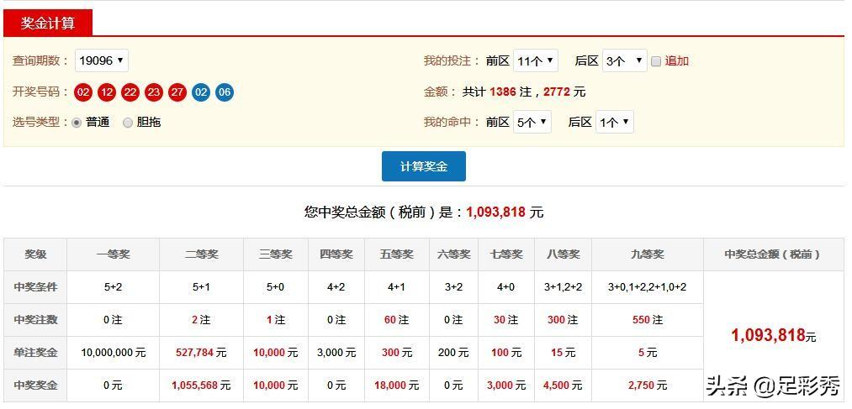Viewport: 852px width, 409px height.
Task: Click the red ball numbered 22
Action: pos(130,92)
